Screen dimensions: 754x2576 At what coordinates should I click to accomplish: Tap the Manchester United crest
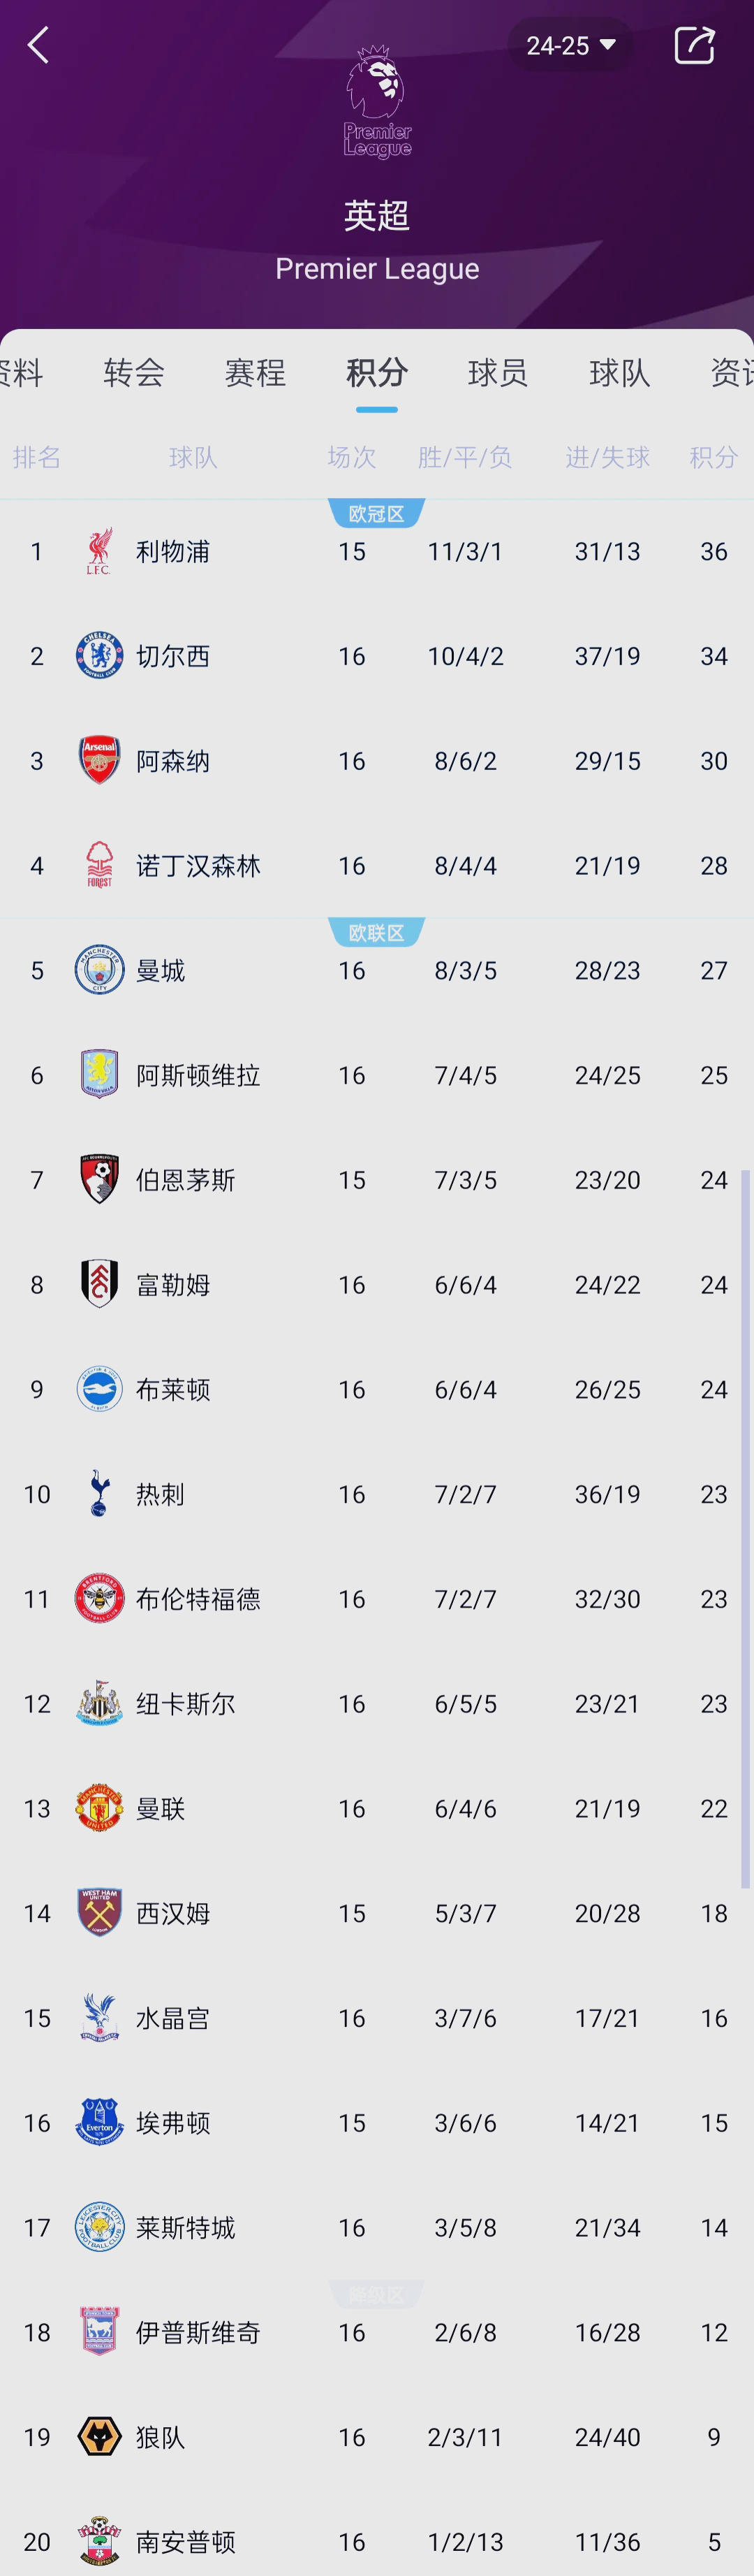[99, 1808]
